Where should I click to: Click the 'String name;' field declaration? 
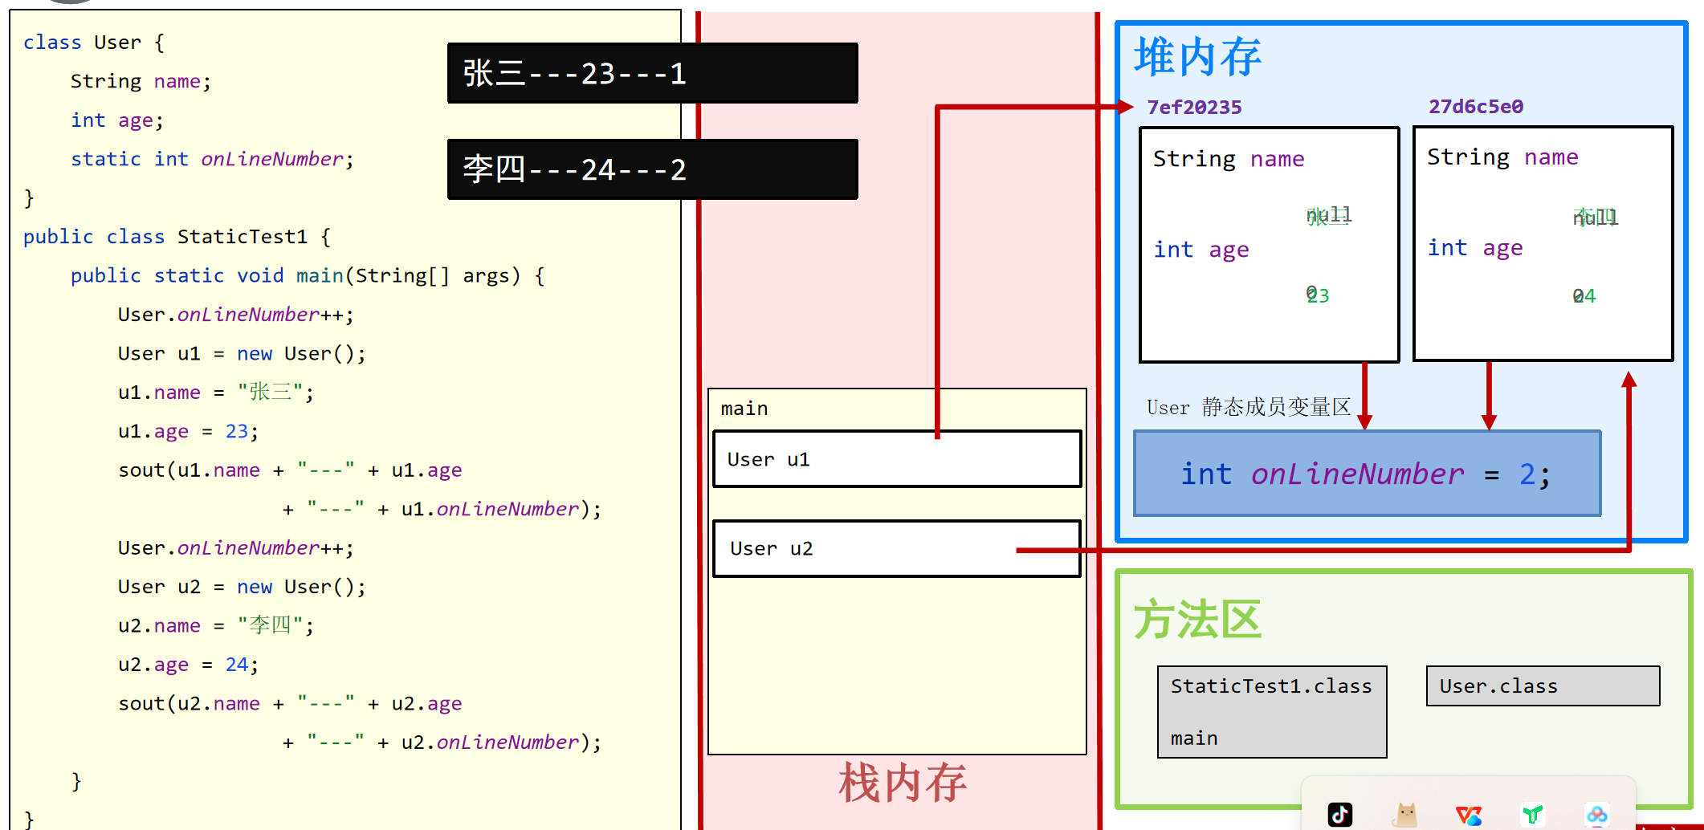(141, 81)
